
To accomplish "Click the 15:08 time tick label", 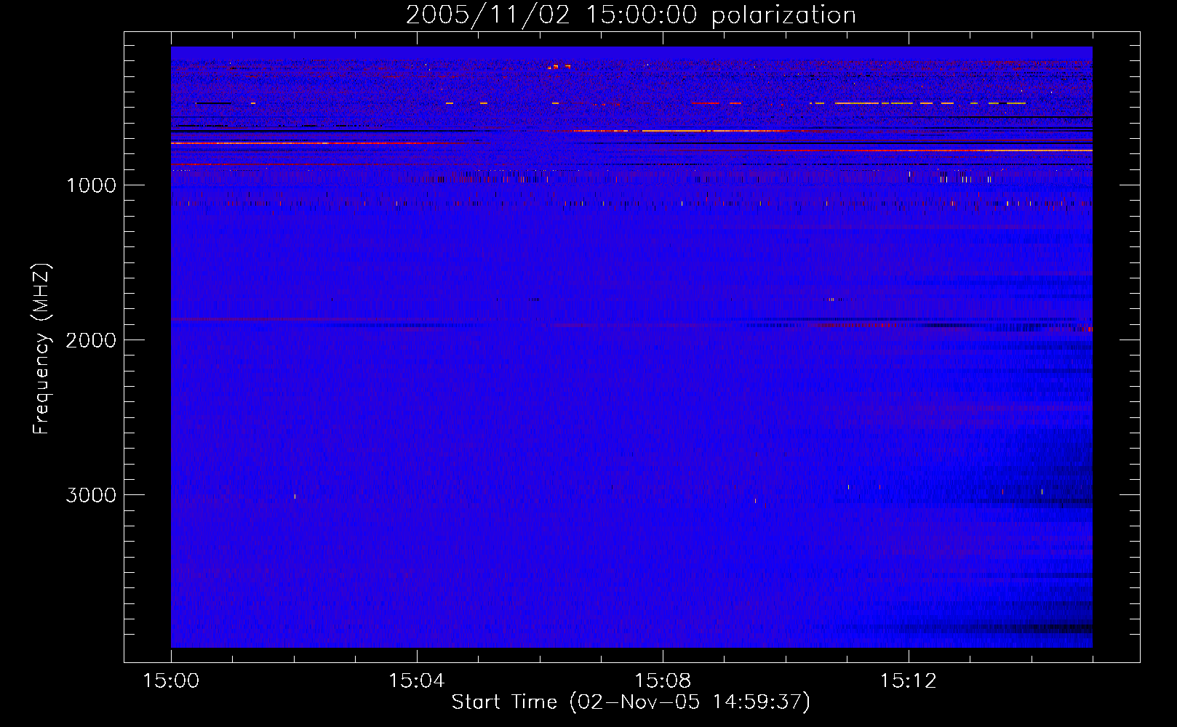I will pyautogui.click(x=663, y=681).
